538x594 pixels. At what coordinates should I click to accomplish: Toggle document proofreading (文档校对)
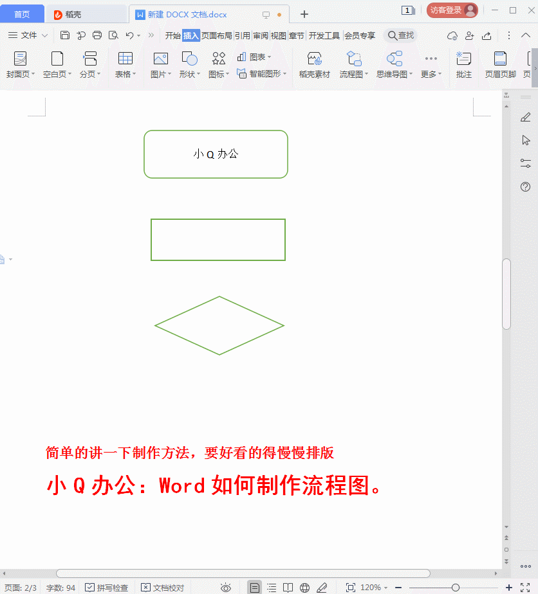point(162,588)
